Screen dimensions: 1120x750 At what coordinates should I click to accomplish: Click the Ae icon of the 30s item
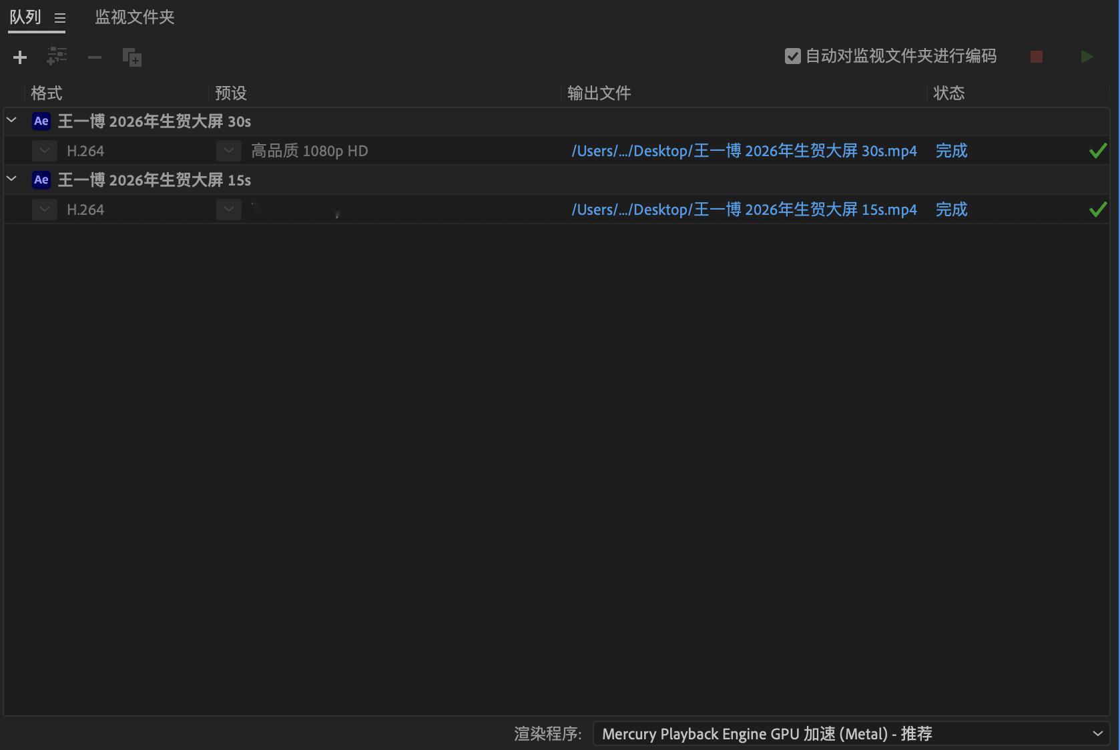[41, 121]
